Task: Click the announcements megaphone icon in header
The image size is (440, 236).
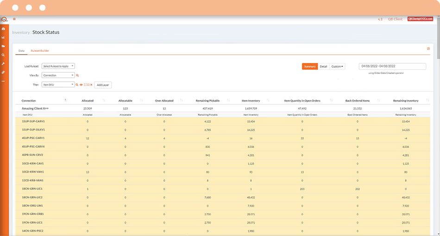Action: click(380, 19)
